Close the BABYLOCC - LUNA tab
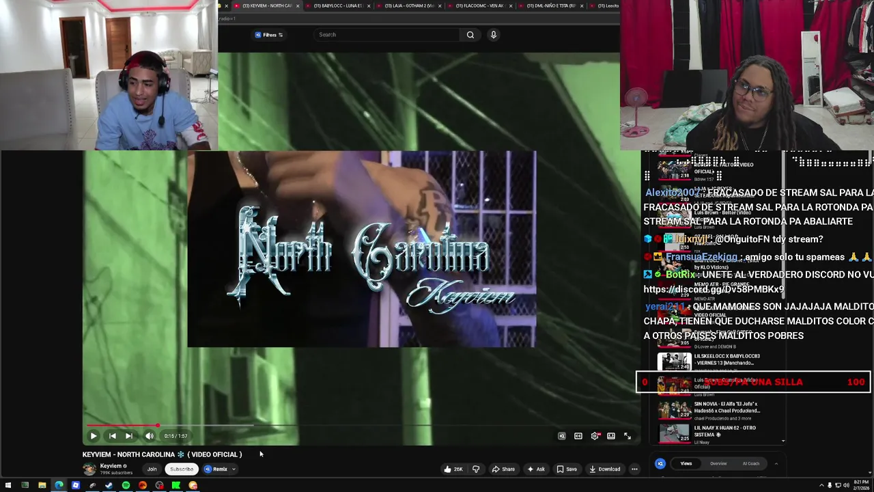The width and height of the screenshot is (874, 492). pyautogui.click(x=369, y=5)
